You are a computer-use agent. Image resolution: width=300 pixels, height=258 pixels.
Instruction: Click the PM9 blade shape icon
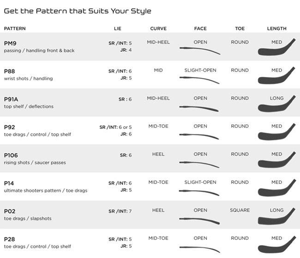276,48
